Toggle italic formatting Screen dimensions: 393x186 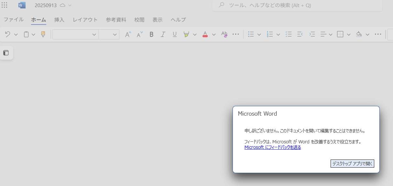163,34
